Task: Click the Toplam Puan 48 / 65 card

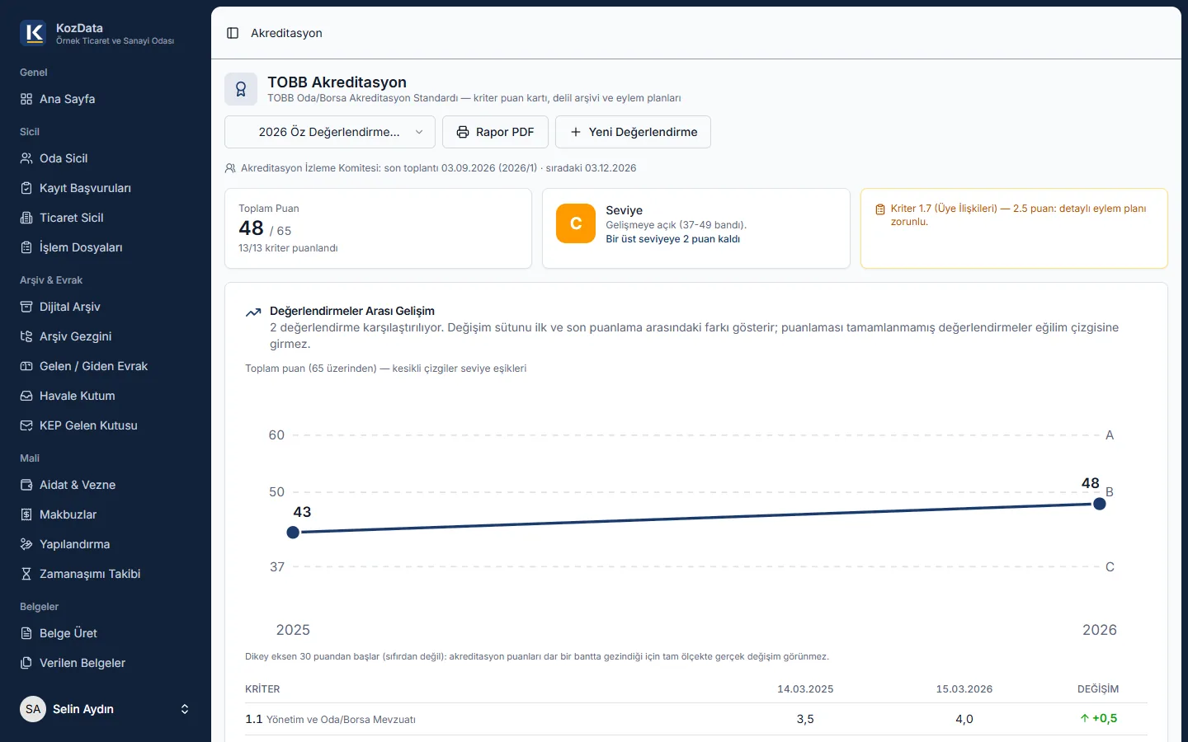Action: point(378,228)
